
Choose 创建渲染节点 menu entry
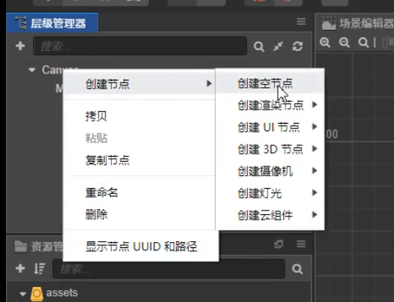(x=270, y=105)
